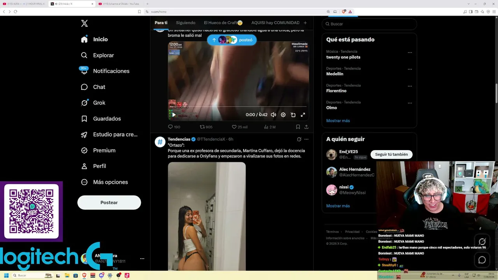Click the Seguir tú también button

tap(391, 154)
